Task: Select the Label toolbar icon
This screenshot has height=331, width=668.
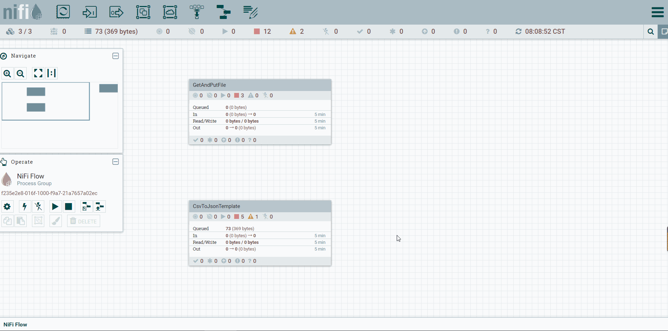Action: [251, 12]
